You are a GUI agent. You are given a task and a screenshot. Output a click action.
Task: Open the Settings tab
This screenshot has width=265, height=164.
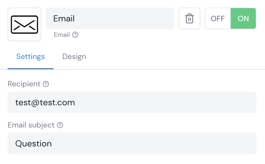30,57
